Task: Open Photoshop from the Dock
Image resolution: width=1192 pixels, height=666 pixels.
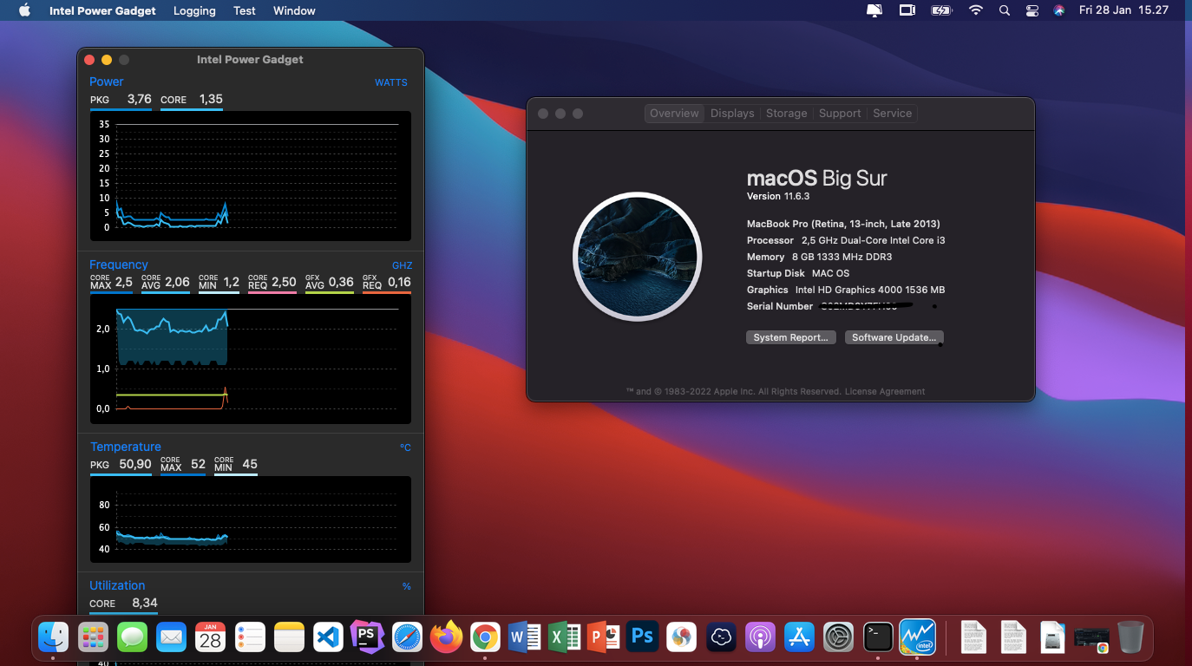Action: (642, 637)
